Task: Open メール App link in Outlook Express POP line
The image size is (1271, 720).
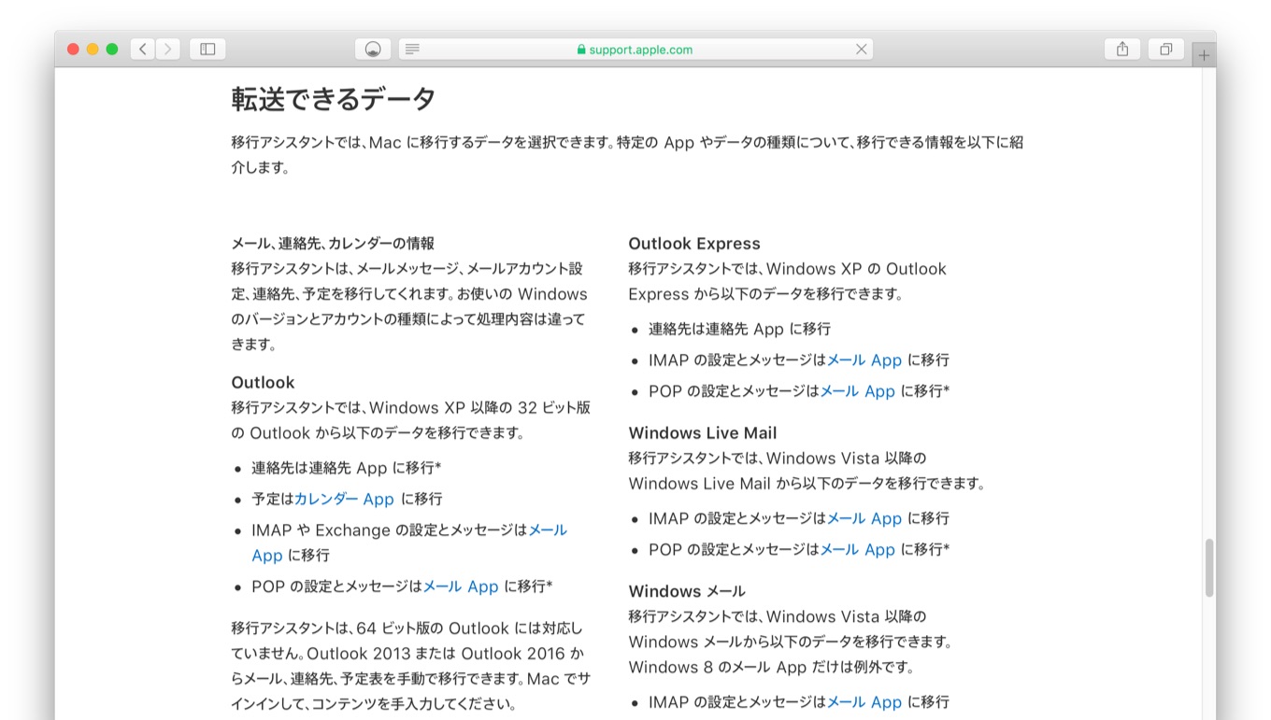Action: click(x=858, y=391)
